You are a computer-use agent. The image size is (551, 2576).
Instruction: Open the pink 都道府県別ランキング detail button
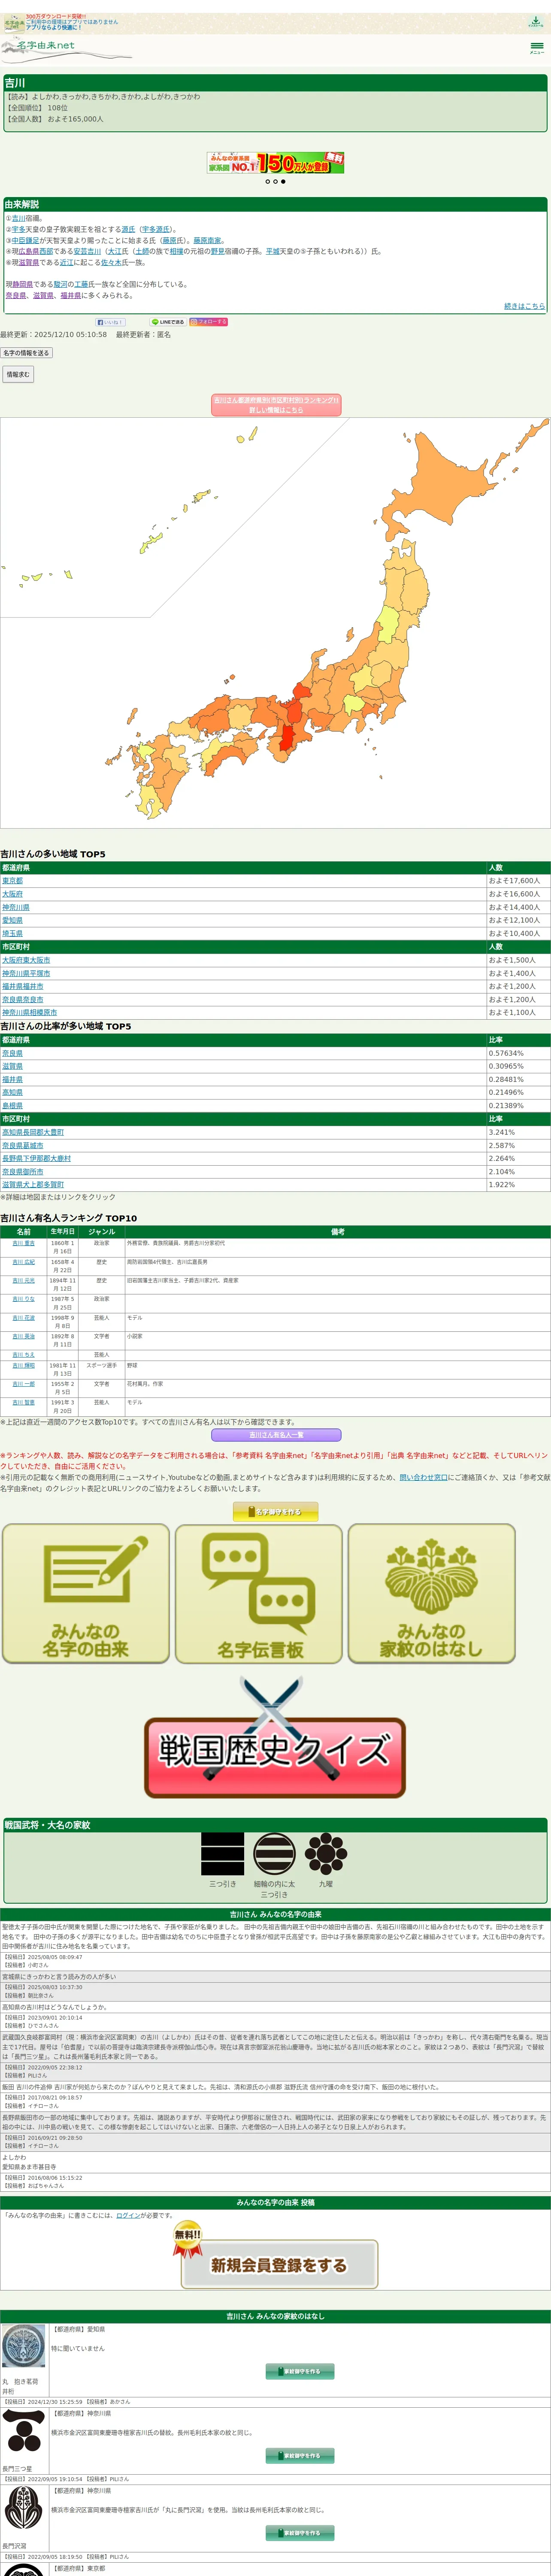point(275,404)
